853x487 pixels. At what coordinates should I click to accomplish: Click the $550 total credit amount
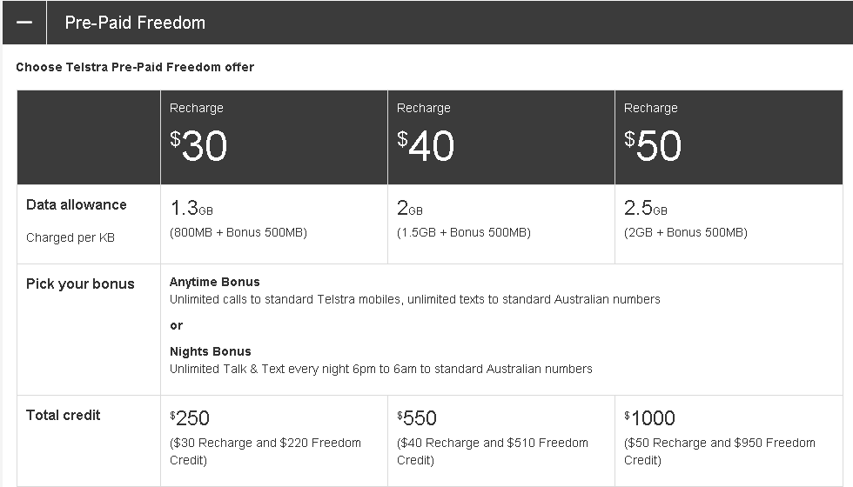point(417,418)
